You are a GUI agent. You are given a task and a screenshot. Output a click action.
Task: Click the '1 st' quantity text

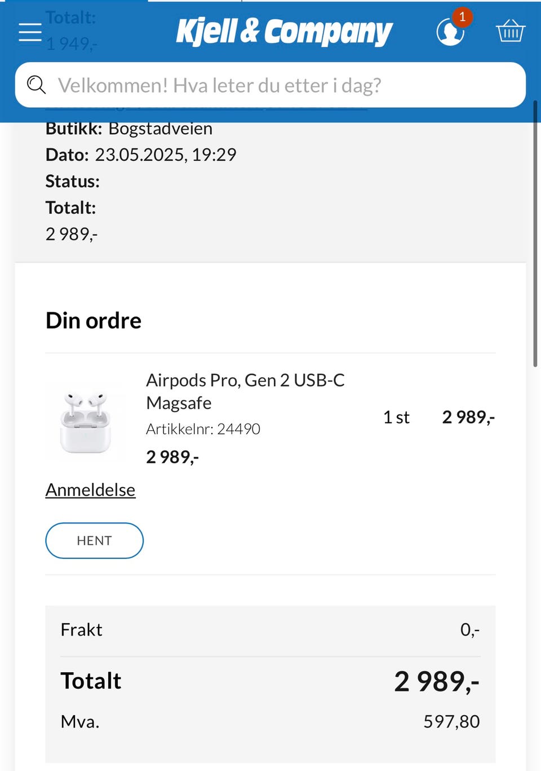pyautogui.click(x=396, y=417)
